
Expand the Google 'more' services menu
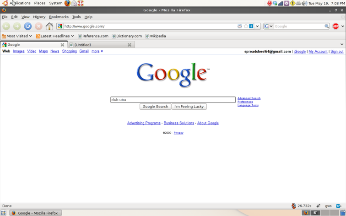coord(97,52)
